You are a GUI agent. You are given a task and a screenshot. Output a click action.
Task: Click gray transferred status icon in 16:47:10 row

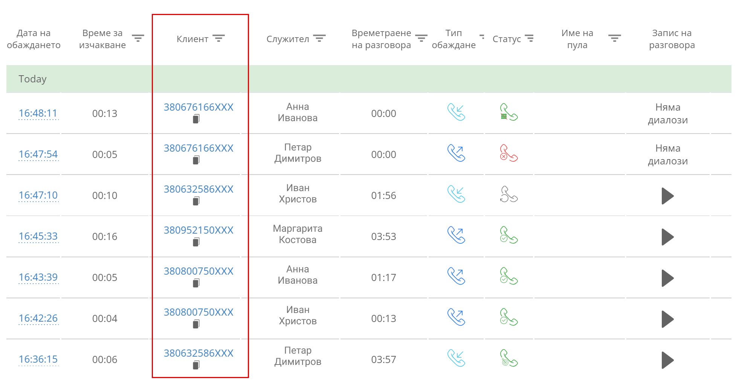509,194
